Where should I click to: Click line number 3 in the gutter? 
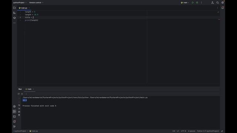point(20,17)
